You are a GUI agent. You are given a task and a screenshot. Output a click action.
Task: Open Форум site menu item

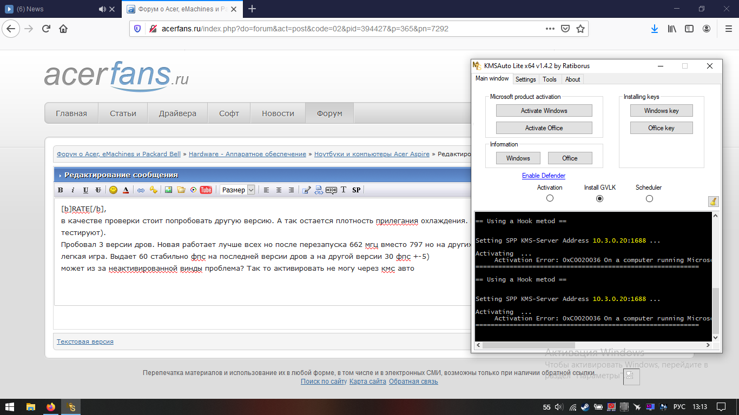[x=329, y=113]
